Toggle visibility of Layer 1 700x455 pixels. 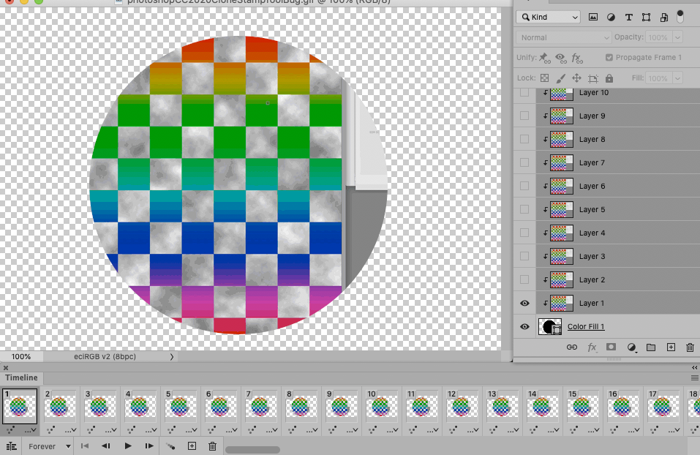click(524, 303)
